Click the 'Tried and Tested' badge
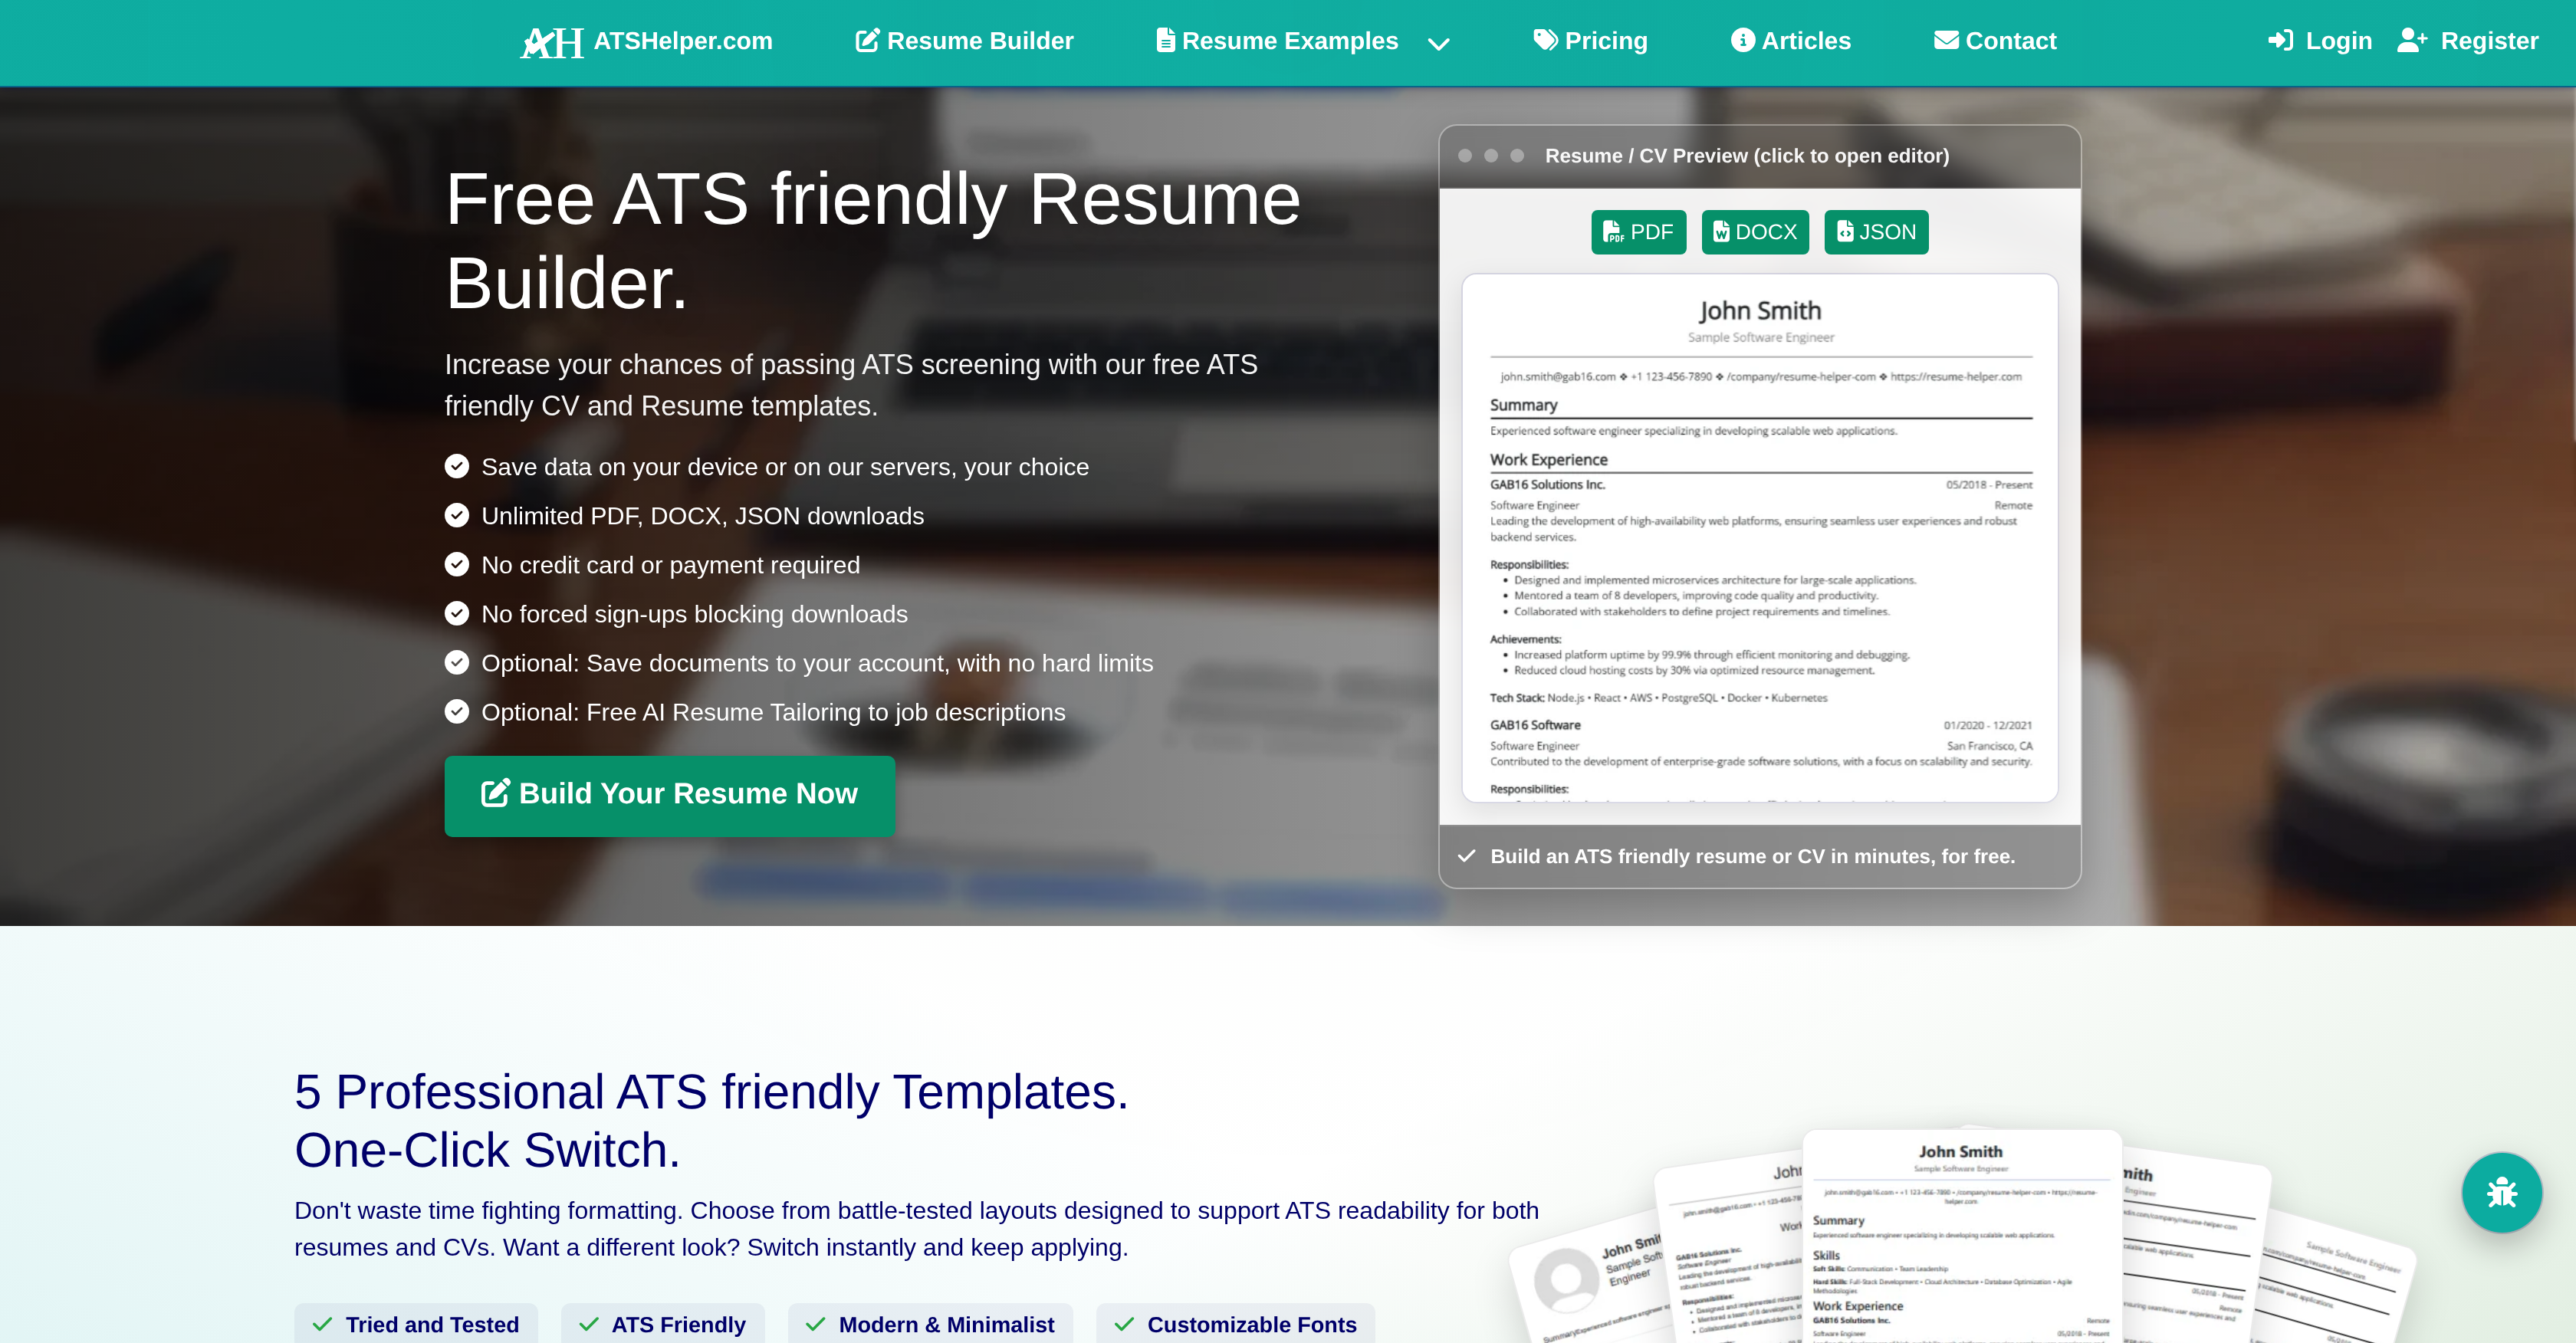Screen dimensions: 2576x1343 [x=416, y=1324]
